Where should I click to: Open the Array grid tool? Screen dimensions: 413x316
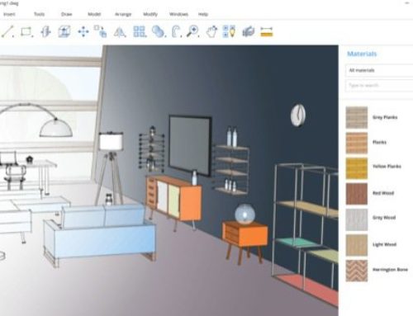(140, 31)
